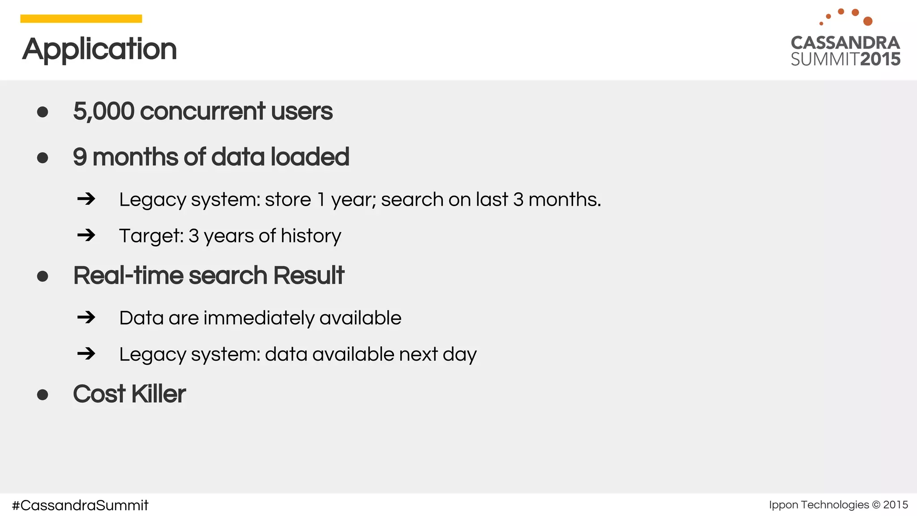
Task: Click the bullet beside "9 months of data loaded"
Action: 43,158
